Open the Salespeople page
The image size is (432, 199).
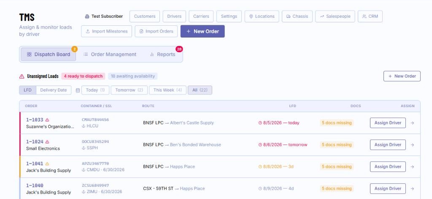coord(335,16)
